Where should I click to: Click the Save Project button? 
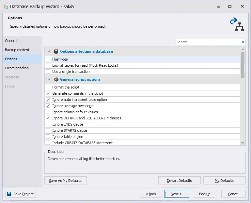pyautogui.click(x=21, y=194)
